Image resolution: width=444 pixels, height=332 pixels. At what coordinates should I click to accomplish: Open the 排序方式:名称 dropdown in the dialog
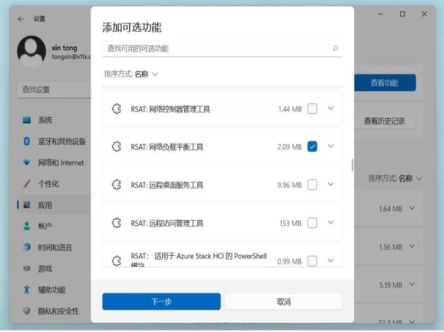pyautogui.click(x=130, y=73)
